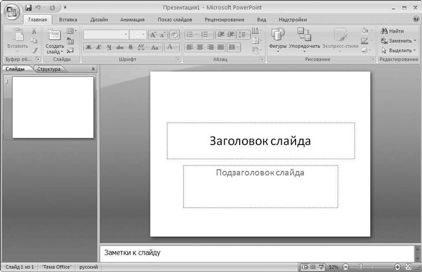Viewport: 422px width, 272px height.
Task: Click the increase font size icon
Action: (x=152, y=34)
